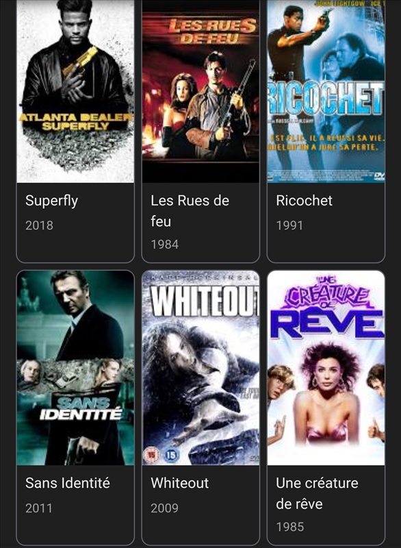Select the Ricochet title text
The image size is (401, 548).
[x=304, y=201]
